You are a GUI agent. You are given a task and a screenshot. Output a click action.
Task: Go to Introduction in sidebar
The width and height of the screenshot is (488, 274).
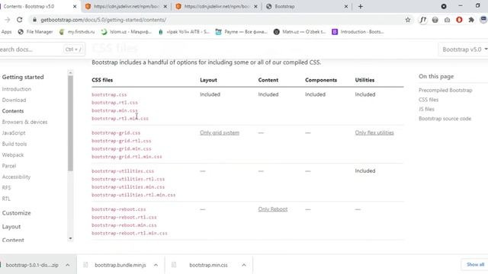(x=17, y=89)
